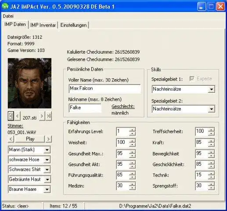Increase Weisheit value
The image size is (227, 211).
pos(132,141)
